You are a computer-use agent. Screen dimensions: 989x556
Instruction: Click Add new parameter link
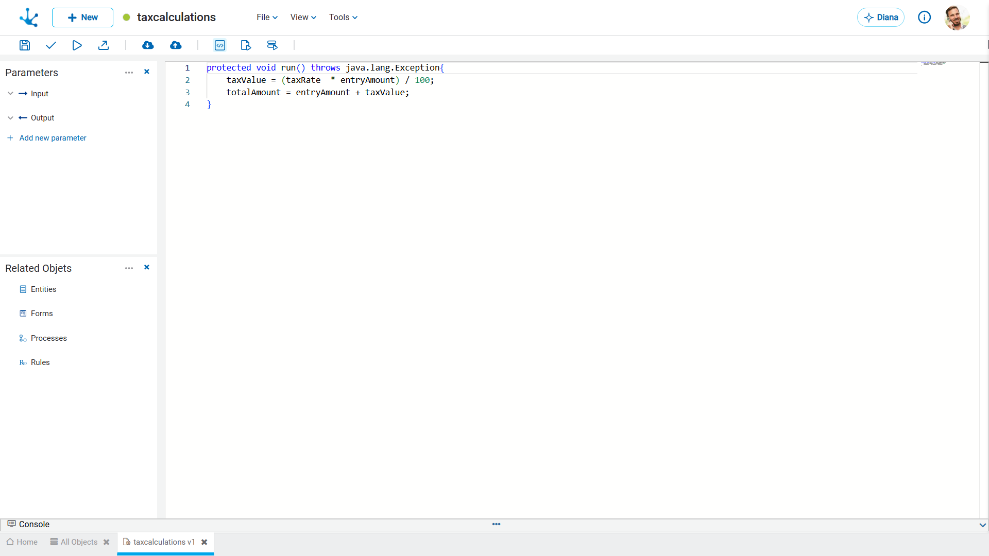click(x=47, y=138)
